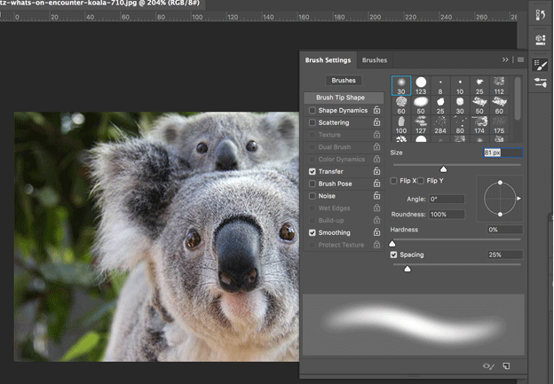This screenshot has width=554, height=384.
Task: Click the Brushes button
Action: point(344,81)
